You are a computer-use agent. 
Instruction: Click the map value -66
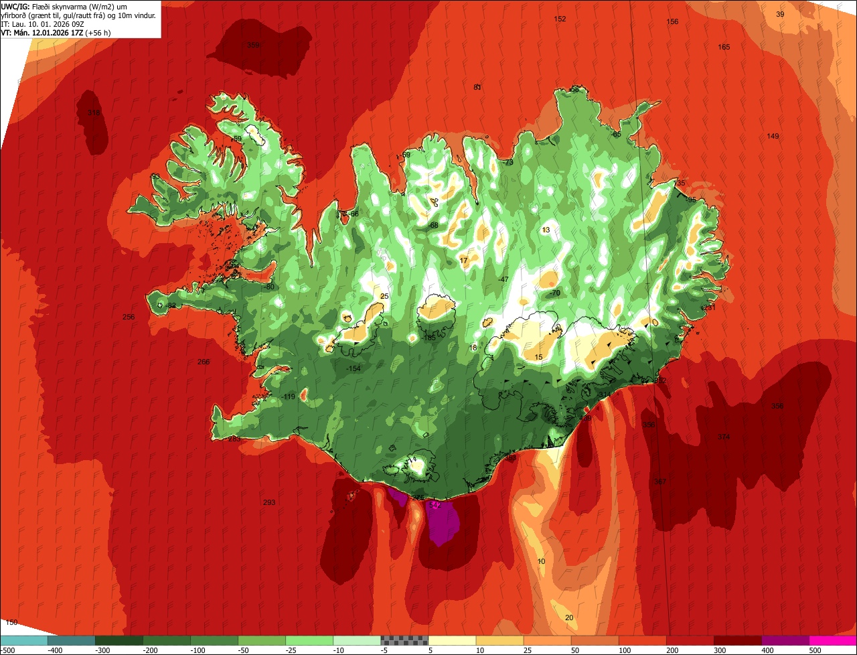click(354, 214)
